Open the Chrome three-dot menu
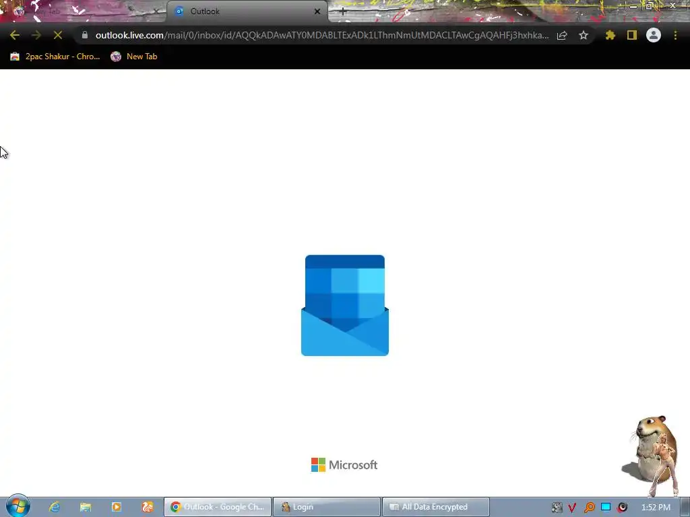Screen dimensions: 690x517 pos(675,35)
